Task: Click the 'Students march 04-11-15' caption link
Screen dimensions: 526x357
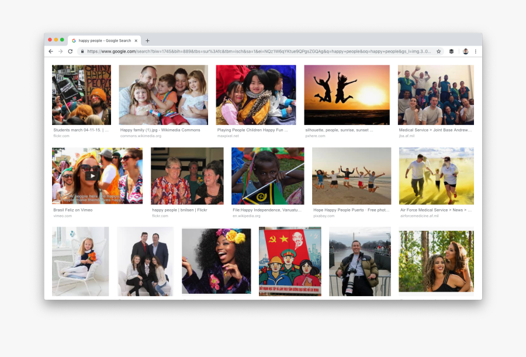Action: [x=81, y=130]
